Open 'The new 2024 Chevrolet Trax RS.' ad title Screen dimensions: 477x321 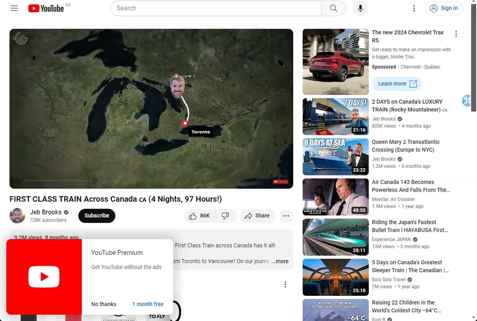408,36
